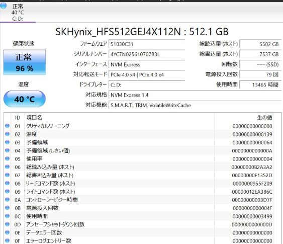Click raw value 00000000F1352D
This screenshot has height=244, width=283.
click(x=252, y=176)
